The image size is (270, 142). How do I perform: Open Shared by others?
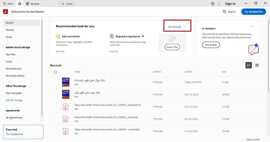point(15,76)
